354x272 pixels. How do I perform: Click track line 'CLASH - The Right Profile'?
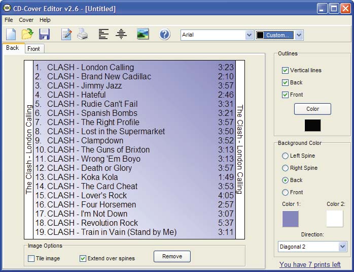pos(93,122)
